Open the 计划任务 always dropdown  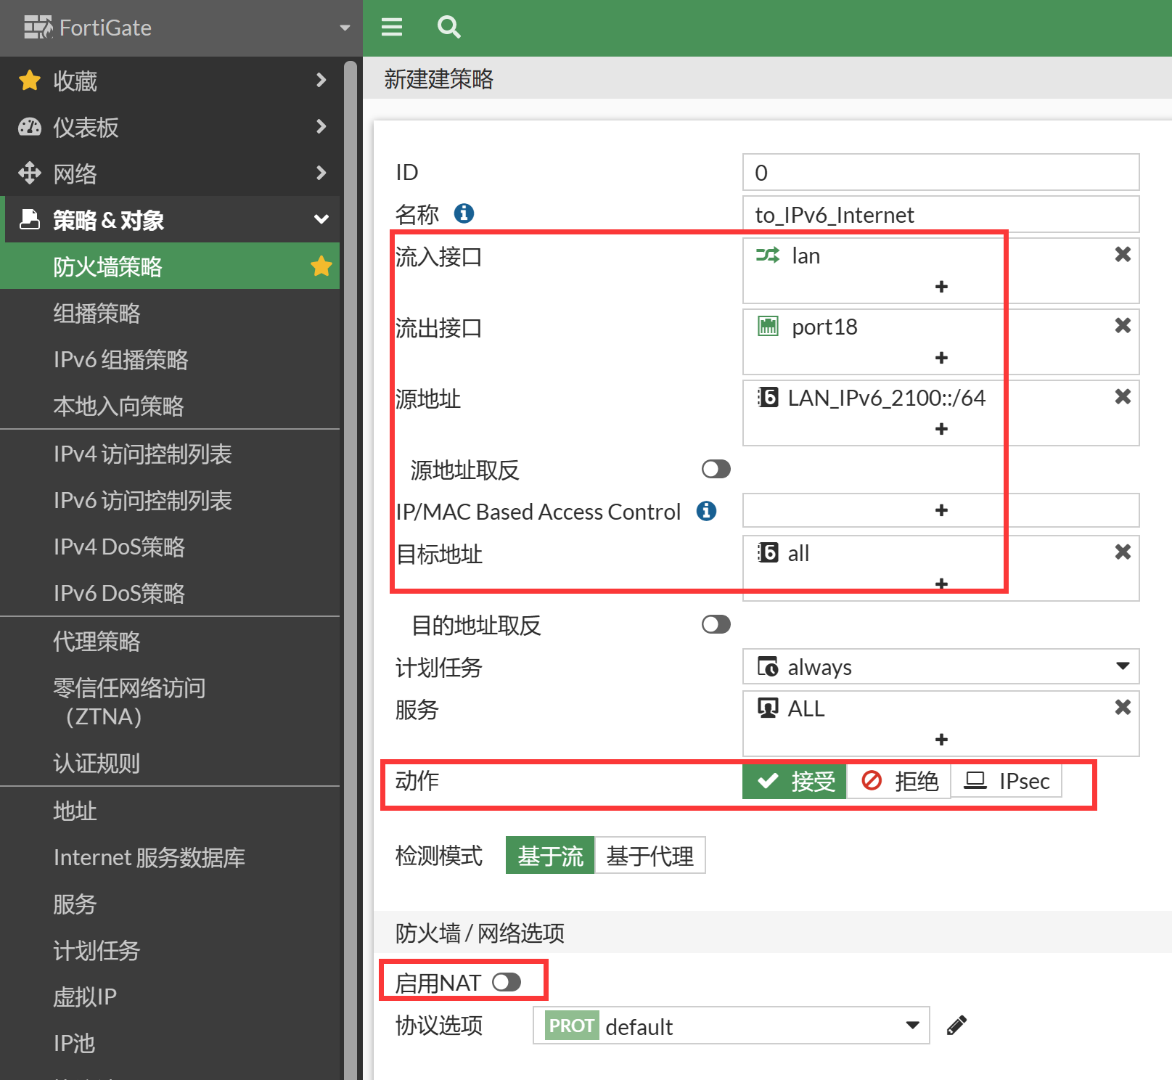pyautogui.click(x=941, y=667)
